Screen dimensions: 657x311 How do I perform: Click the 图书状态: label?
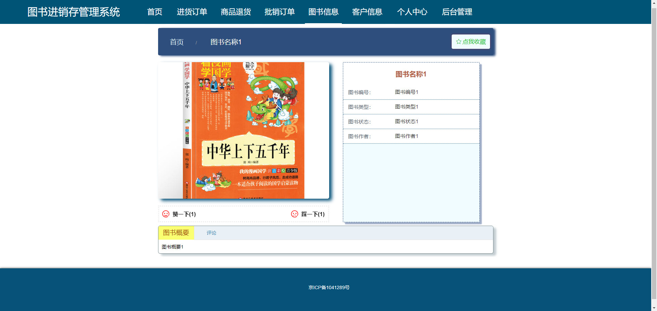coord(359,122)
